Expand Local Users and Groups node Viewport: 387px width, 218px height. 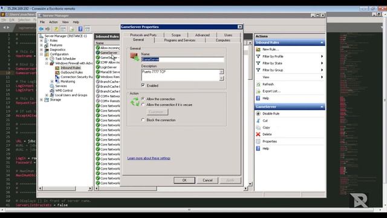point(47,95)
